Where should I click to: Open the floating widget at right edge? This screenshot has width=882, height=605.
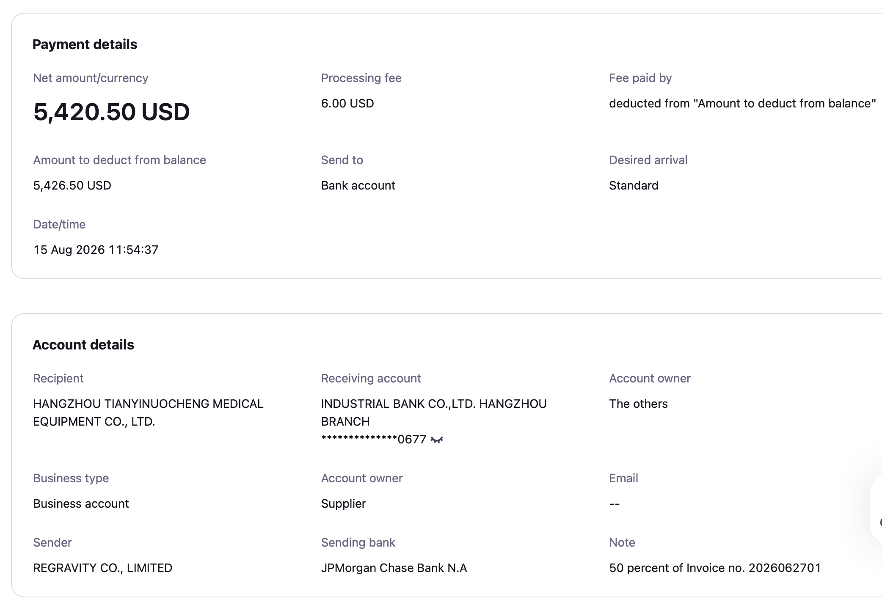click(876, 510)
